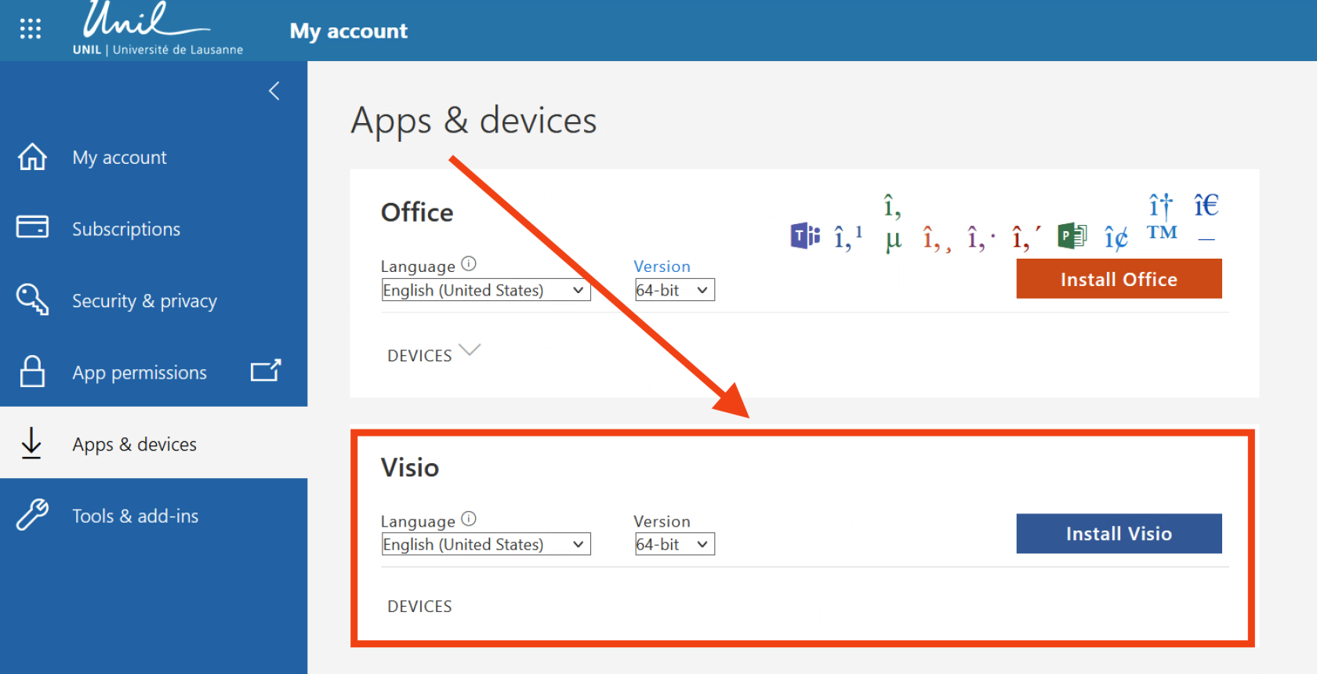Open the Visio version 64-bit dropdown
Image resolution: width=1317 pixels, height=674 pixels.
coord(674,545)
